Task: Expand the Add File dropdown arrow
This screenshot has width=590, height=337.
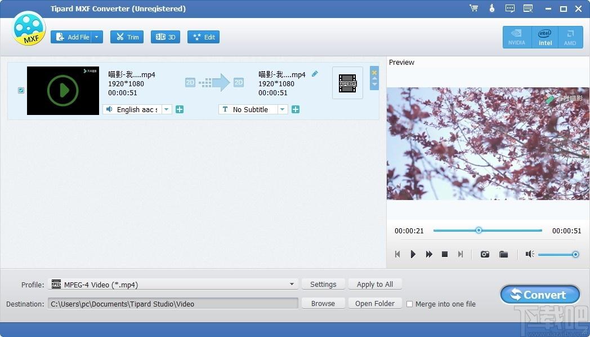Action: coord(97,37)
